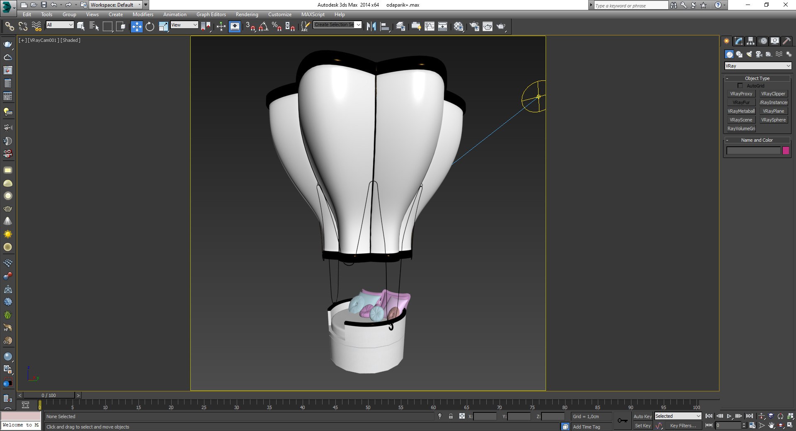Toggle the Angle Snap button
This screenshot has height=431, width=796.
point(263,27)
